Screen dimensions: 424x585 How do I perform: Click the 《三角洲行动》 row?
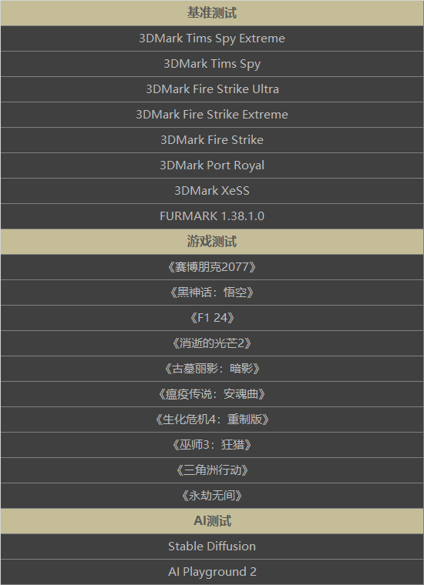point(212,470)
